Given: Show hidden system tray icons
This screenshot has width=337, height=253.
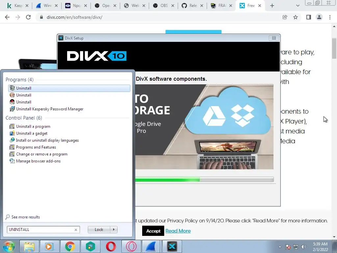Looking at the screenshot, I should [x=280, y=247].
